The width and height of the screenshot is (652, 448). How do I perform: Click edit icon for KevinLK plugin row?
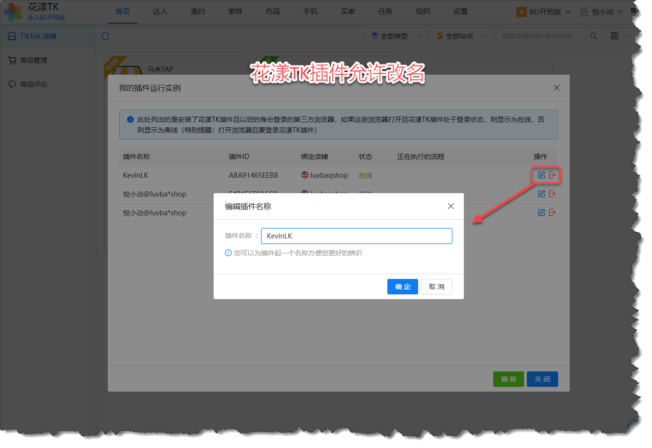click(x=541, y=175)
